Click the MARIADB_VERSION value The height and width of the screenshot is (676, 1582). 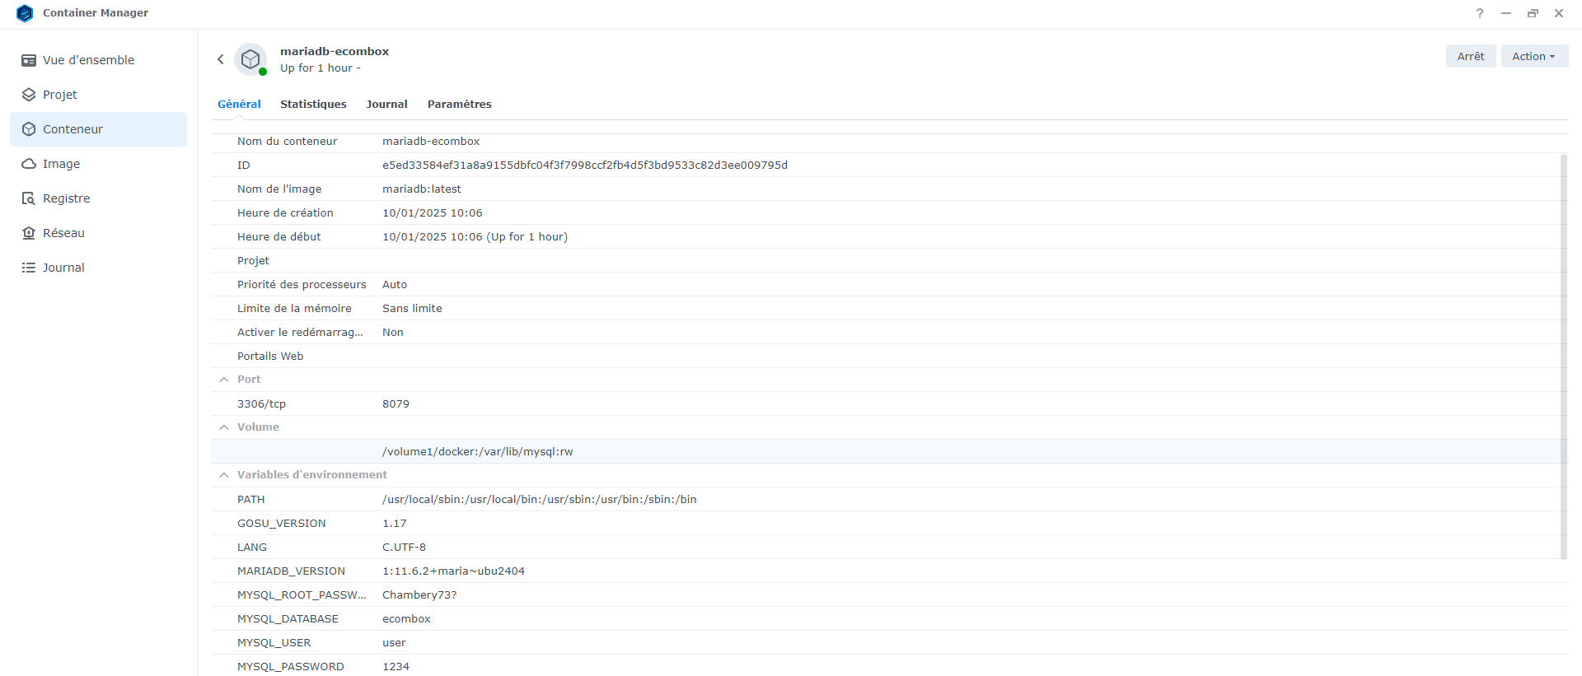tap(454, 571)
